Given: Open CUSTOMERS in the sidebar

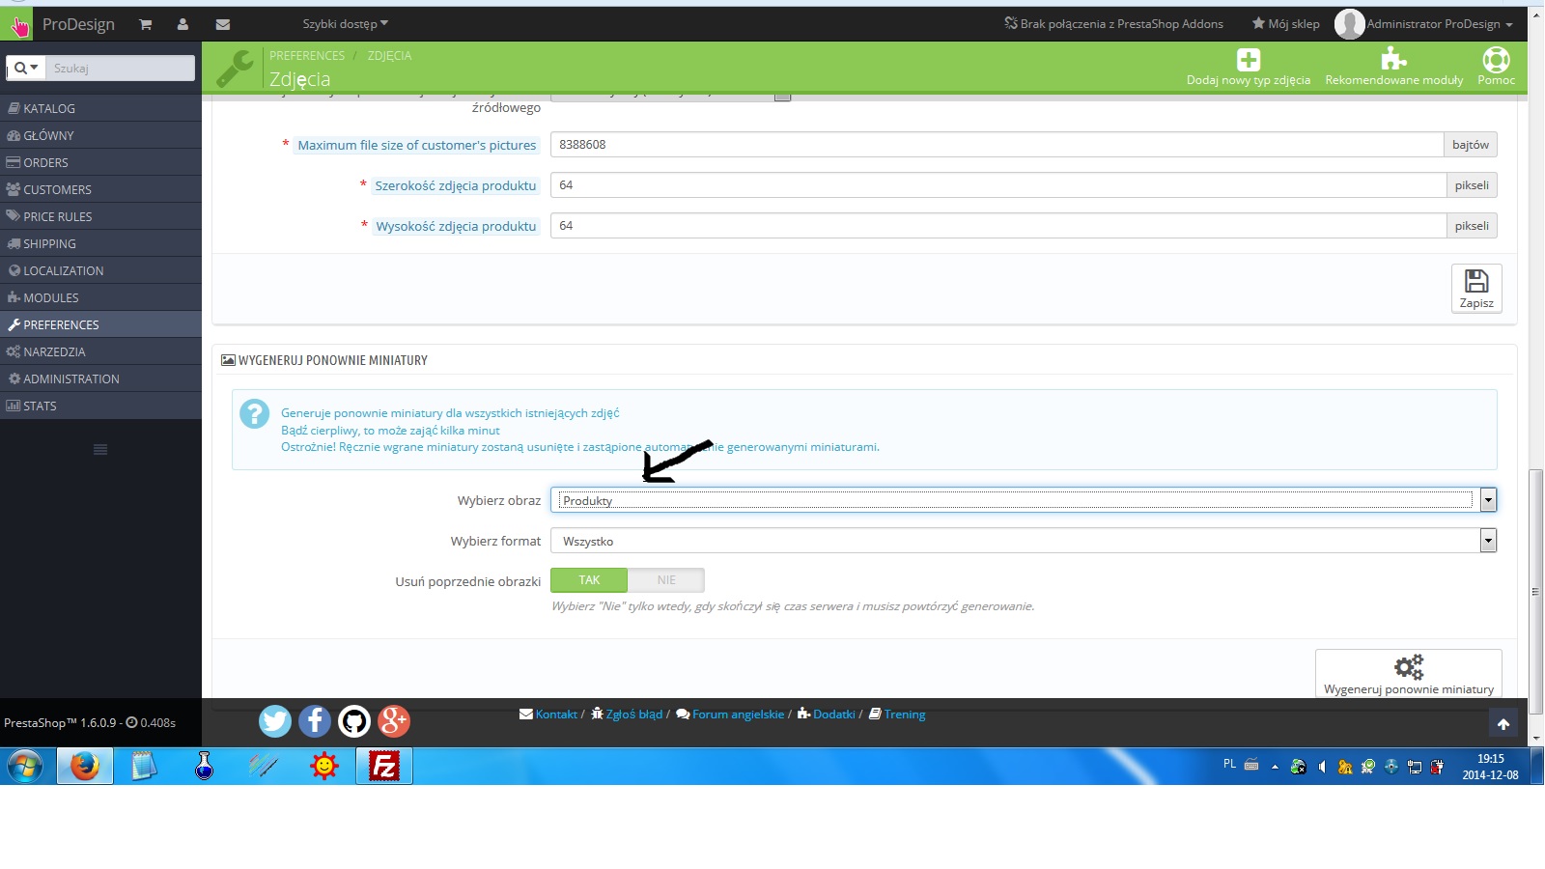Looking at the screenshot, I should (100, 189).
